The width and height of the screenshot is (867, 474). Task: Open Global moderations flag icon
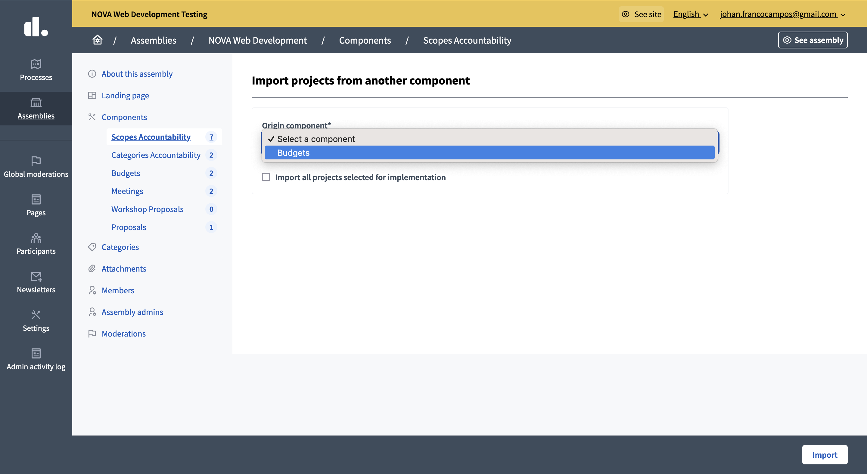click(36, 161)
